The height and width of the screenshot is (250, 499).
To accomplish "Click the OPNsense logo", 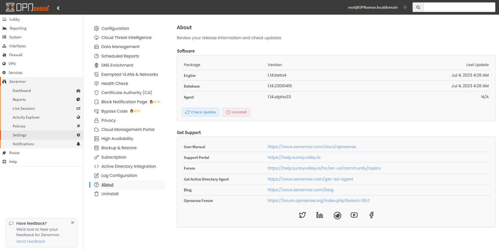I will coord(27,7).
